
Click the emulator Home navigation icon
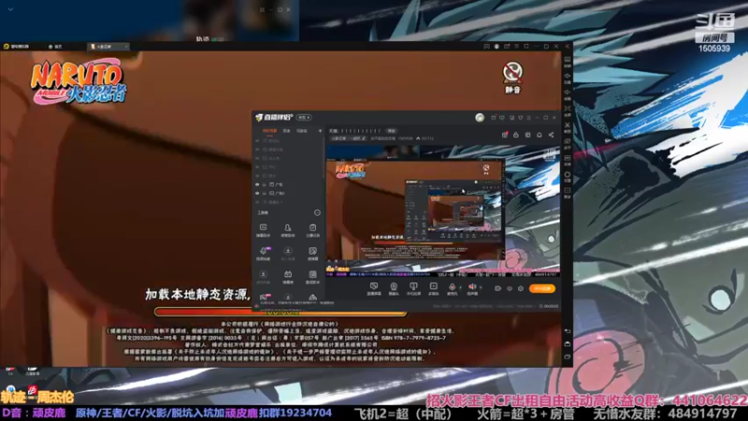(x=568, y=343)
